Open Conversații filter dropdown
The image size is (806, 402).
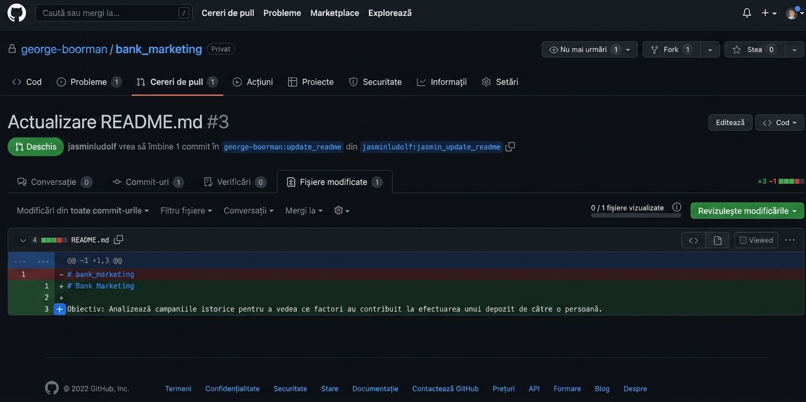(x=249, y=210)
